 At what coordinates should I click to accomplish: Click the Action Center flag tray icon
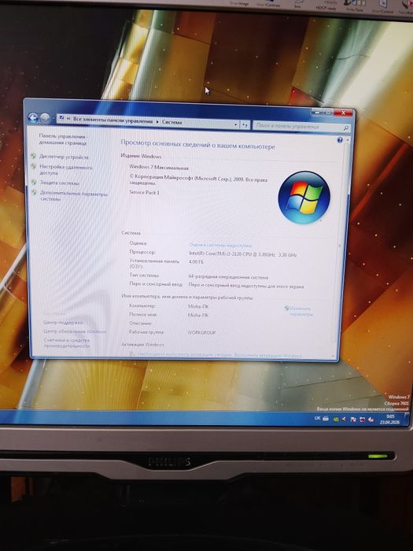(x=353, y=420)
